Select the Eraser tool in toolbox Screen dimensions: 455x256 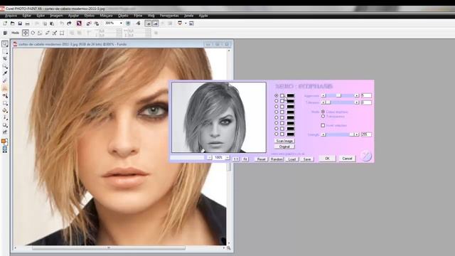(5, 80)
